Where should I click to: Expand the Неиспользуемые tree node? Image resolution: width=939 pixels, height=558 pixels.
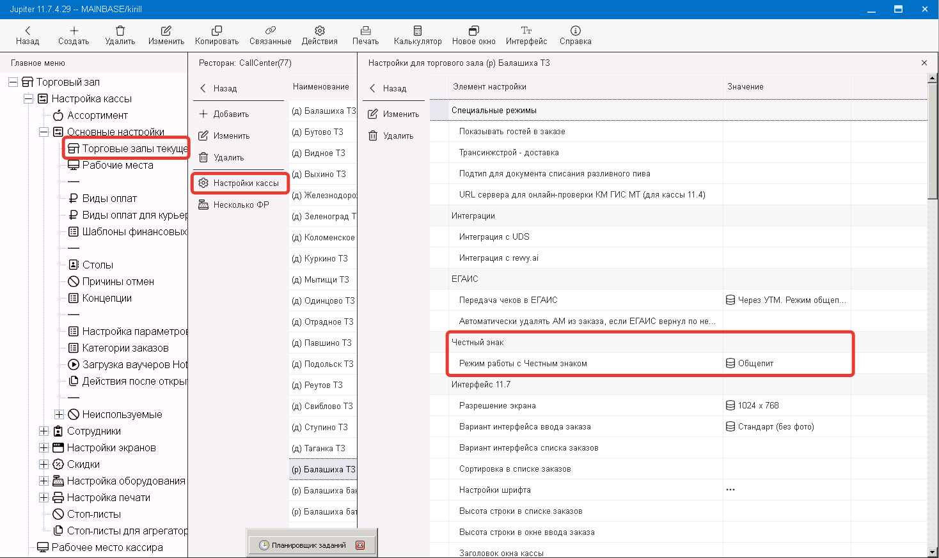coord(59,414)
